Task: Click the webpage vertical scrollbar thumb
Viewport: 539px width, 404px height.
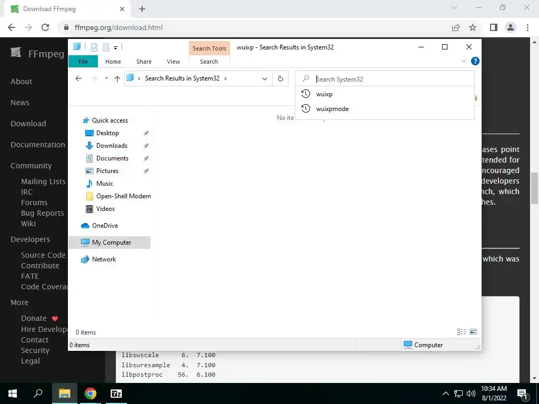Action: click(535, 188)
